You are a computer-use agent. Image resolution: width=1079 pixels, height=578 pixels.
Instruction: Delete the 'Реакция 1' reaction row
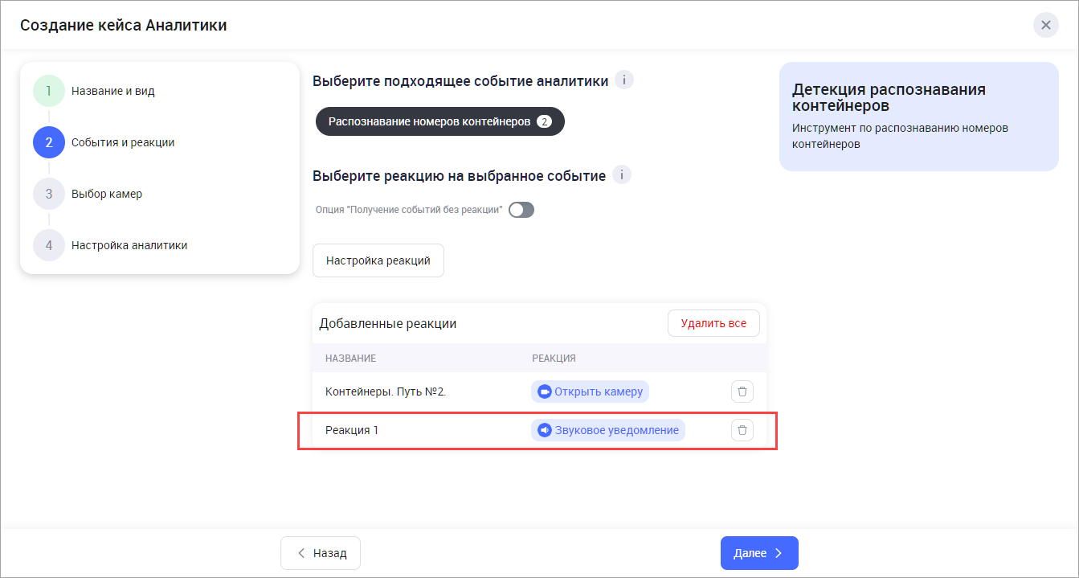point(742,430)
